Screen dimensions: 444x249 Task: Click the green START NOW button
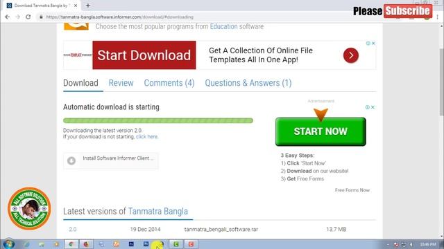click(321, 131)
